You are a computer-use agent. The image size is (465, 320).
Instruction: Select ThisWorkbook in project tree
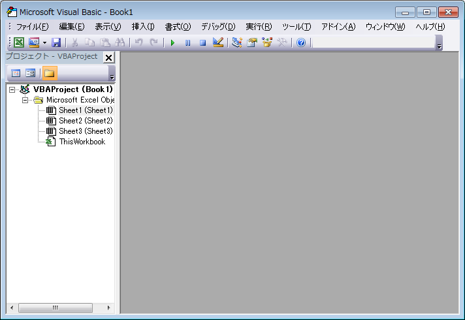click(x=82, y=142)
